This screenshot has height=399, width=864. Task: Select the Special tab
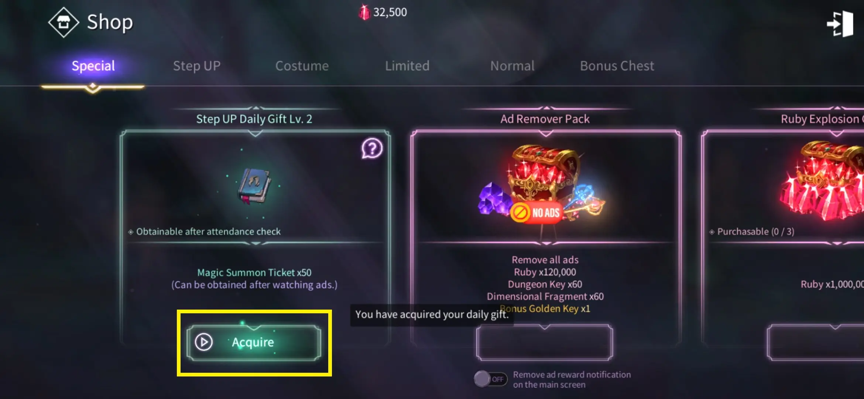click(x=93, y=66)
